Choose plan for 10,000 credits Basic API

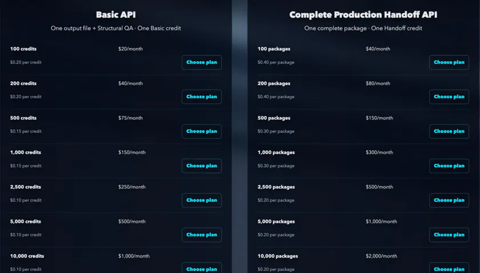[x=201, y=268]
